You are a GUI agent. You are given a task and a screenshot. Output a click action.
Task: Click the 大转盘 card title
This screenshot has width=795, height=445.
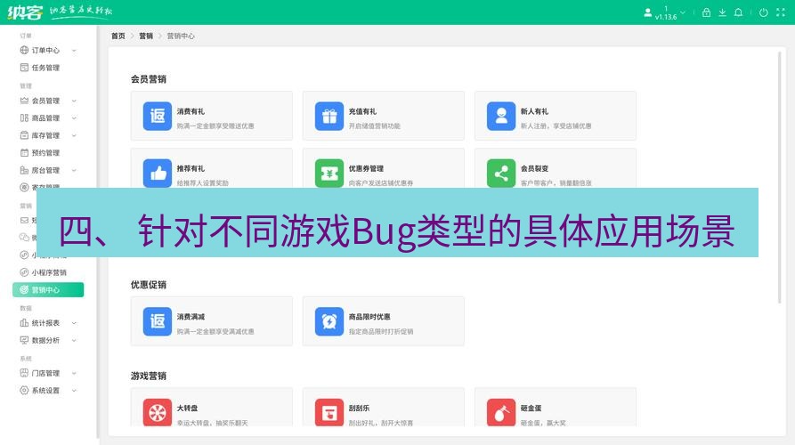tap(187, 408)
